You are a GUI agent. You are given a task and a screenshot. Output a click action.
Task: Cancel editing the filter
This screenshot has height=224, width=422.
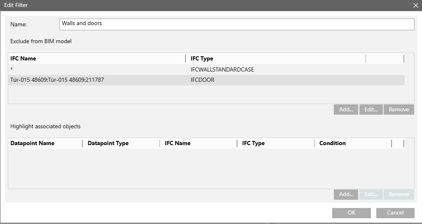pos(395,212)
